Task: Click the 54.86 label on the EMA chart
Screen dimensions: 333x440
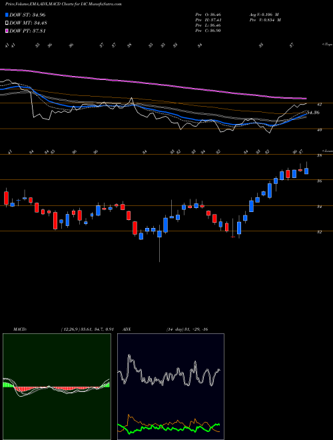Action: (x=313, y=113)
